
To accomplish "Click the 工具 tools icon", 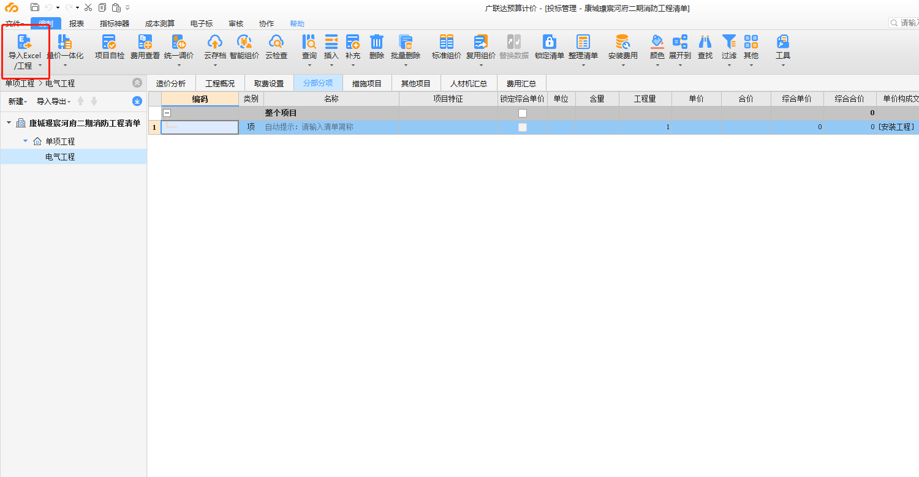I will (x=783, y=42).
